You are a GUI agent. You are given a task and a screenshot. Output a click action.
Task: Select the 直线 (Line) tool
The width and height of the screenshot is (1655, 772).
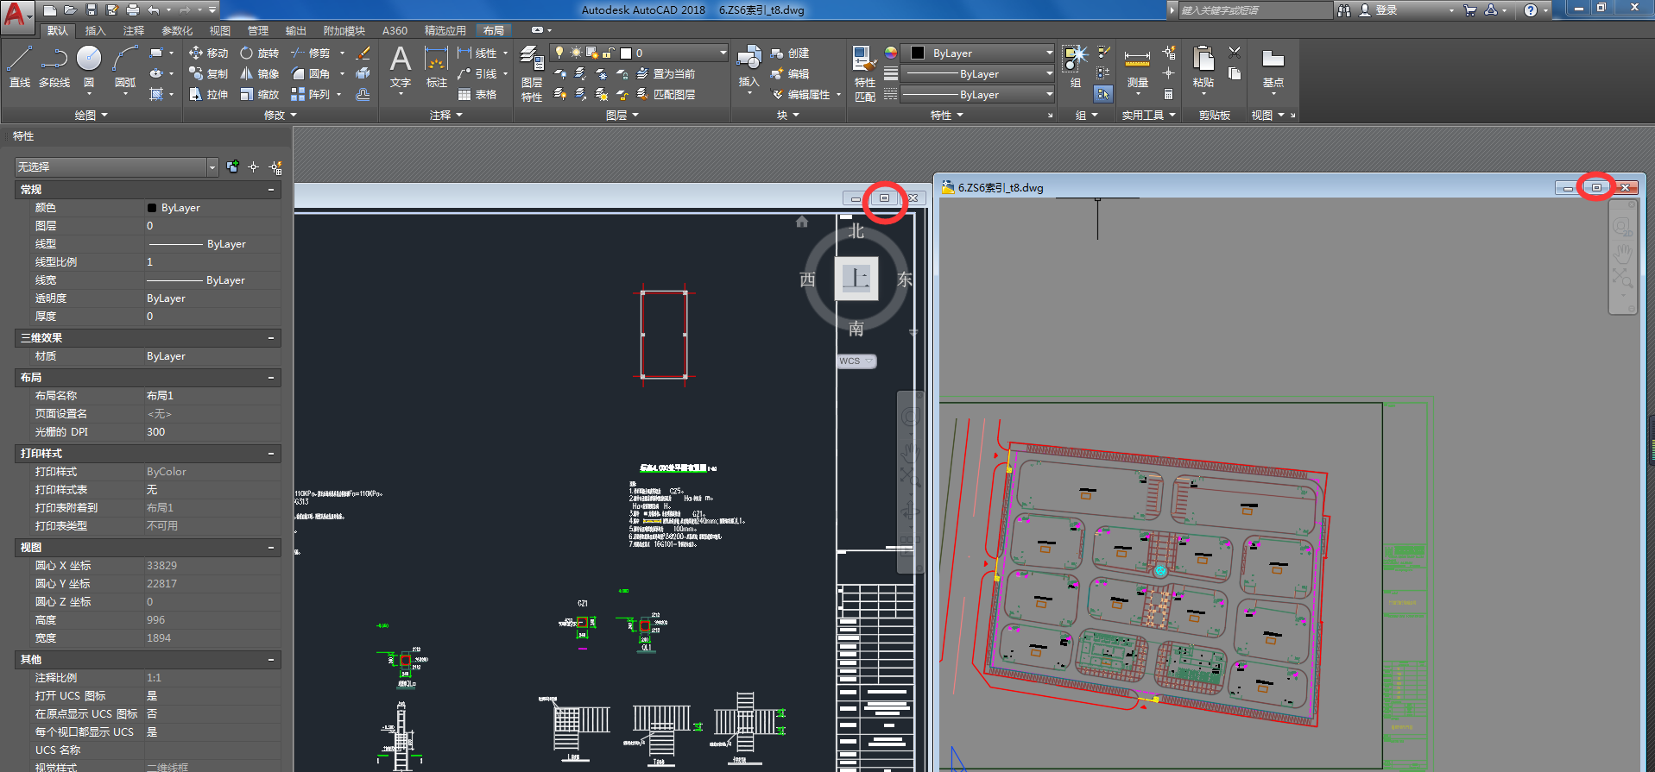20,66
